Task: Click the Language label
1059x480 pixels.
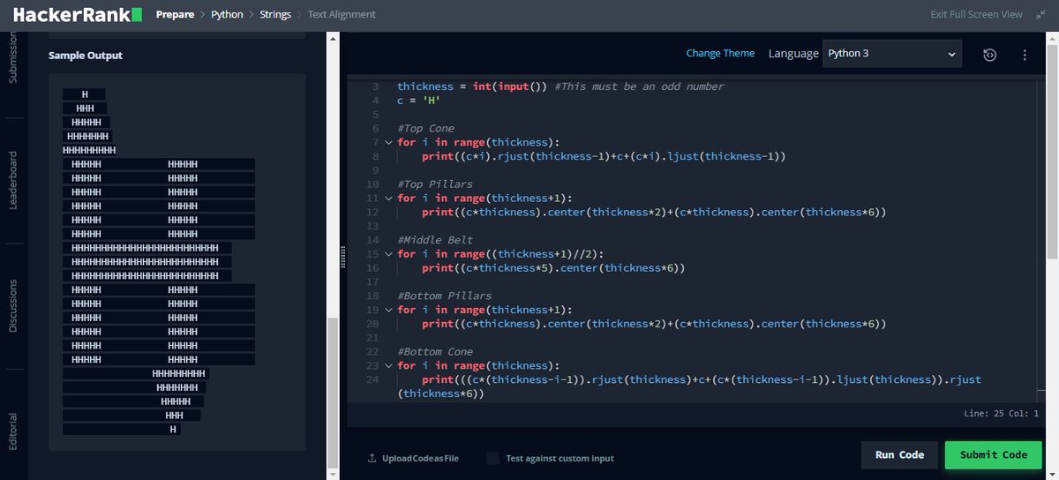Action: pos(793,53)
